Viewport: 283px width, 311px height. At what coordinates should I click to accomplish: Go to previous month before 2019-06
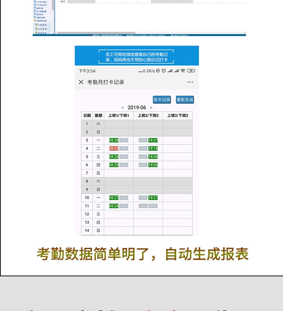pyautogui.click(x=122, y=108)
